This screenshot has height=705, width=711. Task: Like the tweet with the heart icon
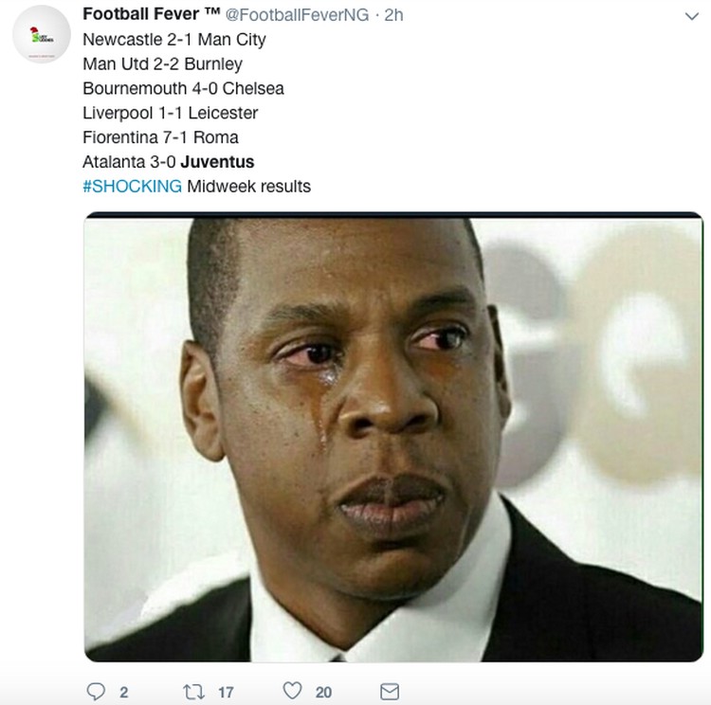(x=293, y=691)
